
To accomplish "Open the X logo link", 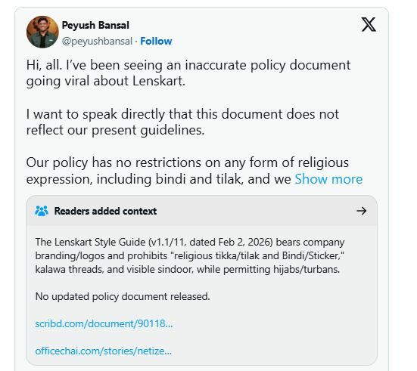I will coord(369,24).
